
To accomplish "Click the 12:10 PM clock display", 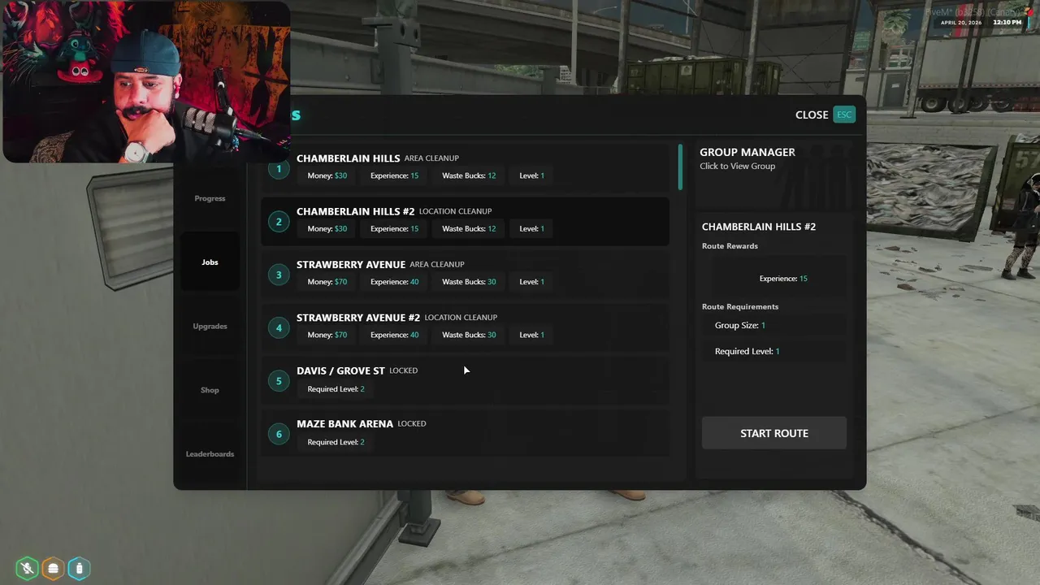I will tap(1007, 23).
